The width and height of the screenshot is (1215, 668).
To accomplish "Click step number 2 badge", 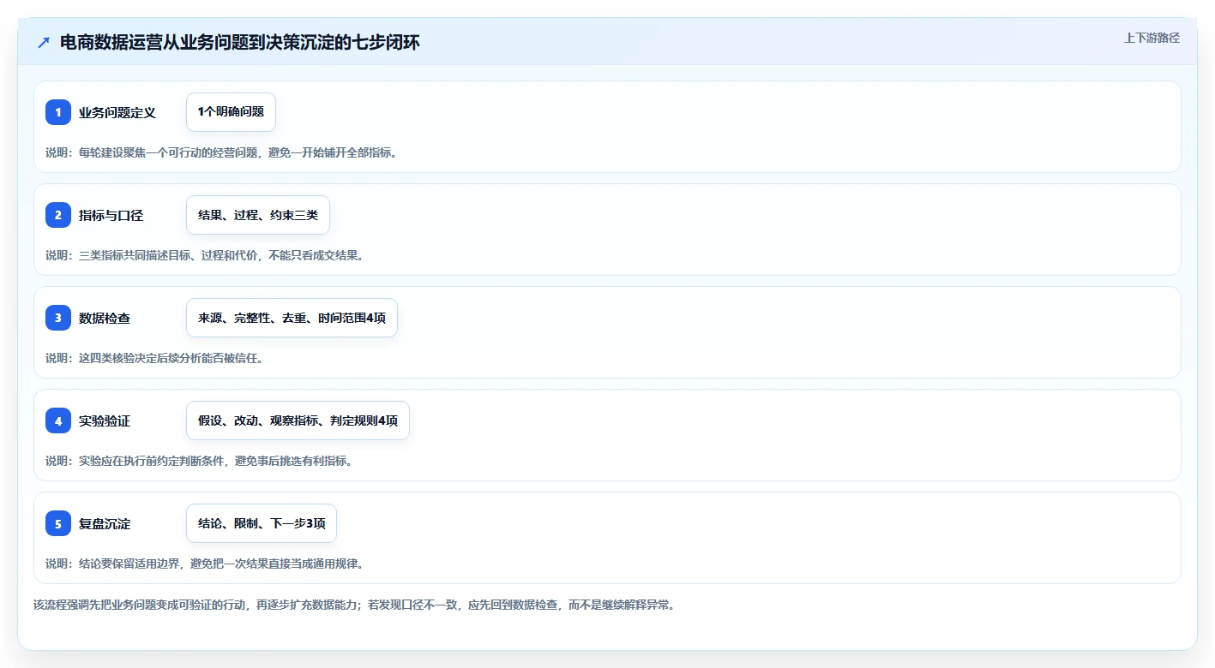I will coord(58,215).
